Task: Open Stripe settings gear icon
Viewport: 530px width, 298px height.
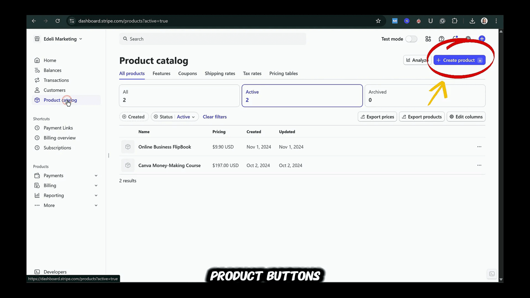Action: pos(468,38)
